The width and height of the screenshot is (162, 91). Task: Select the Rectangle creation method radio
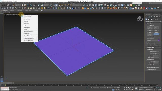coord(148,45)
